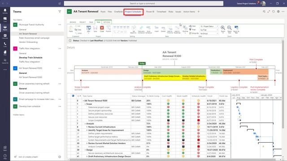Click the filter teams funnel icon
Image resolution: width=287 pixels, height=161 pixels.
tap(60, 12)
